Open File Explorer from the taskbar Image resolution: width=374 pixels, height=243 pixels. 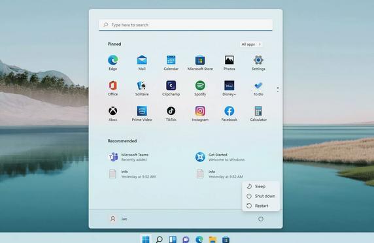click(x=212, y=239)
